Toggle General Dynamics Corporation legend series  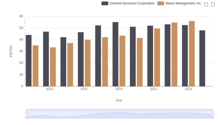[128, 3]
